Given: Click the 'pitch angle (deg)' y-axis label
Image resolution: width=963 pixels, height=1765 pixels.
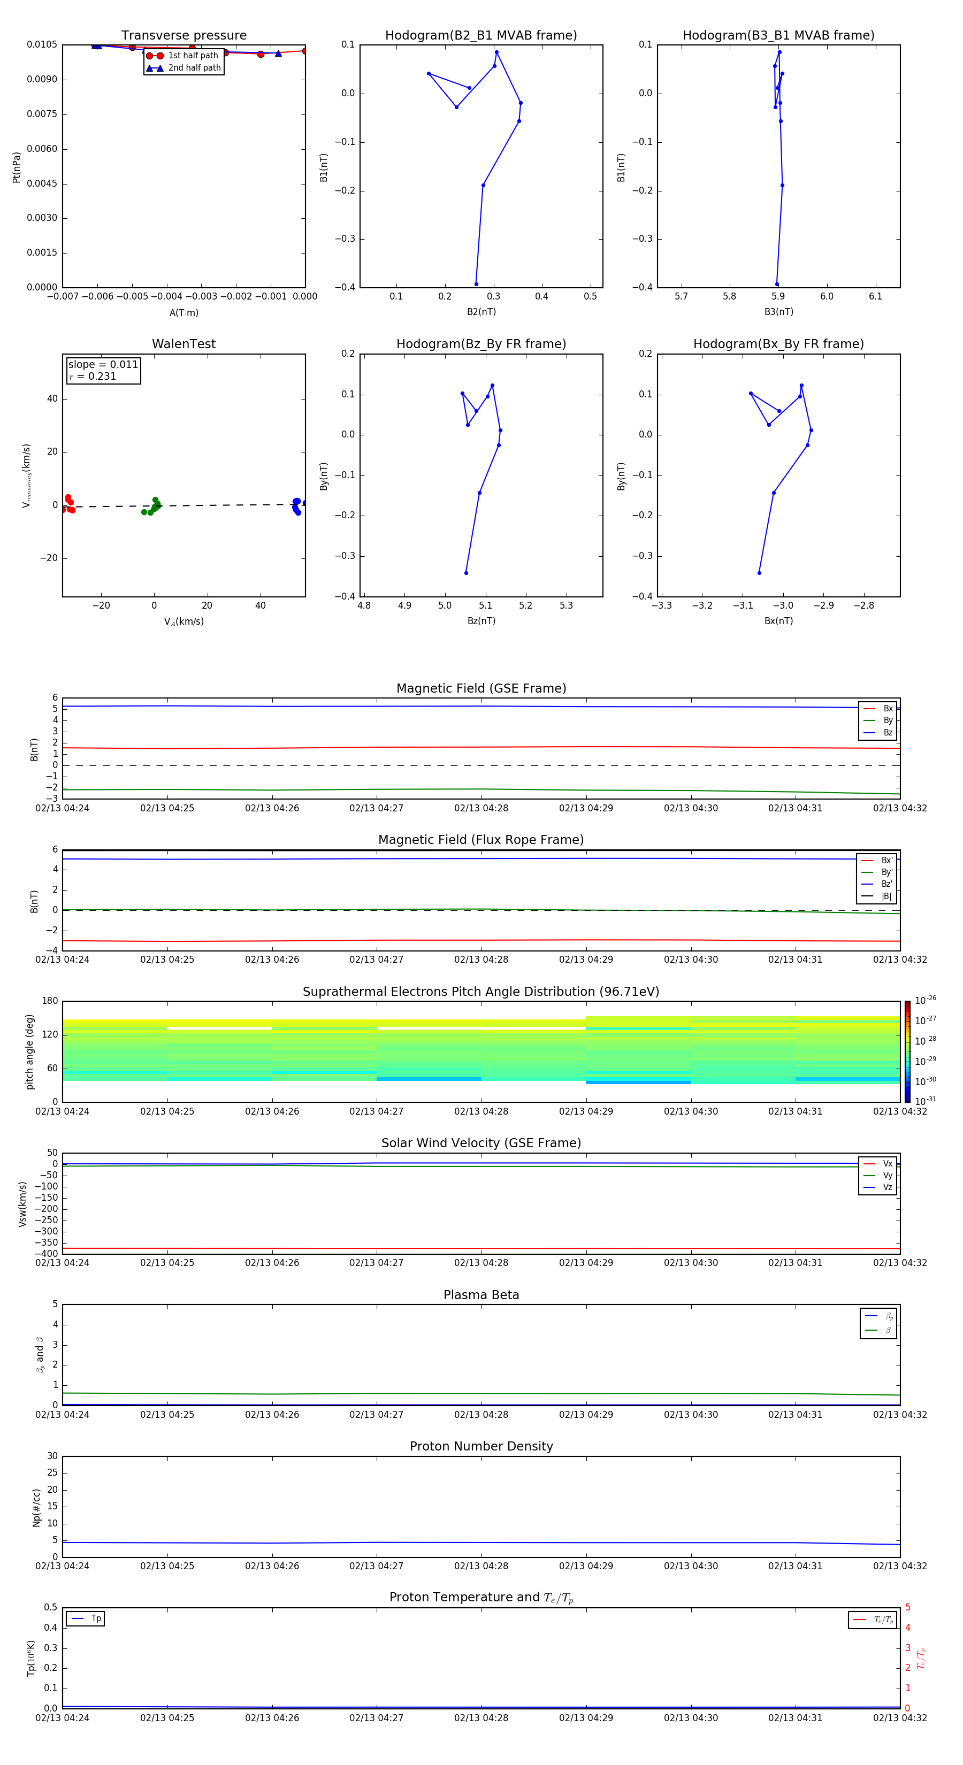Looking at the screenshot, I should [29, 1052].
